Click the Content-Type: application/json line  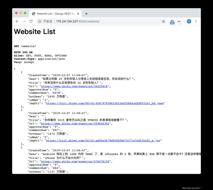[39, 59]
